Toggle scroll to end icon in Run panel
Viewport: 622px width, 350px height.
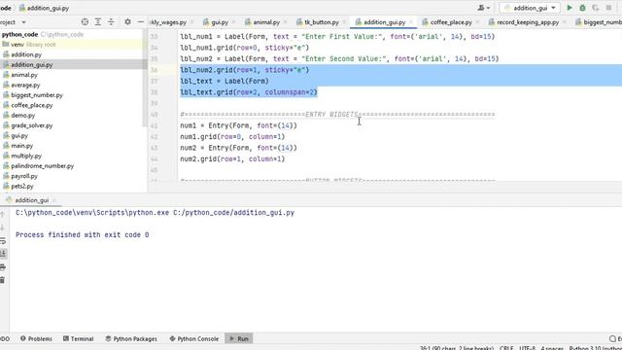click(x=3, y=254)
